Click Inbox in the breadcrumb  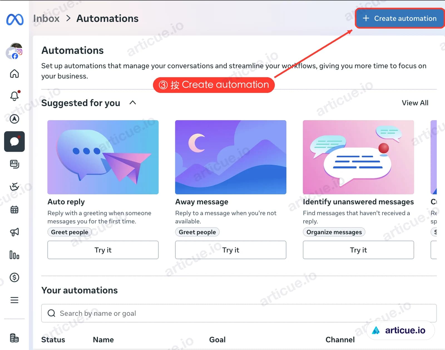pos(46,18)
